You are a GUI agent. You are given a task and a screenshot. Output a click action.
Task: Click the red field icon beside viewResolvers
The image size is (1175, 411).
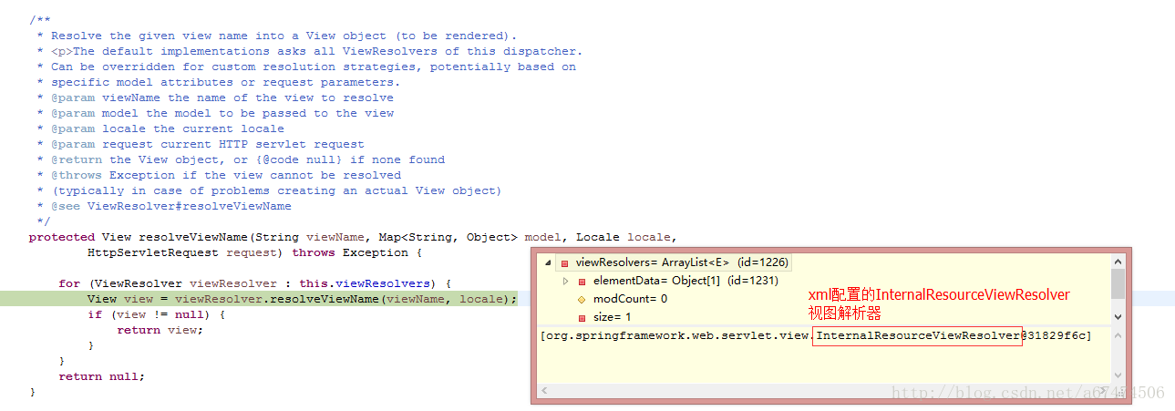565,262
